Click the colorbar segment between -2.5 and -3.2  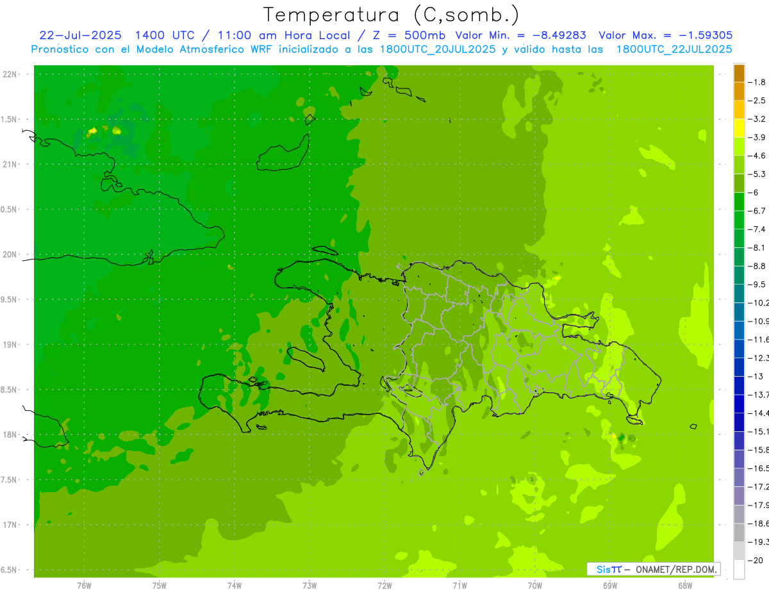click(739, 110)
